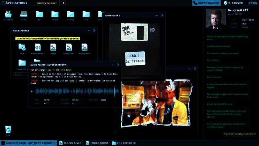The image size is (259, 146).
Task: Click the question mark help button
Action: click(63, 3)
